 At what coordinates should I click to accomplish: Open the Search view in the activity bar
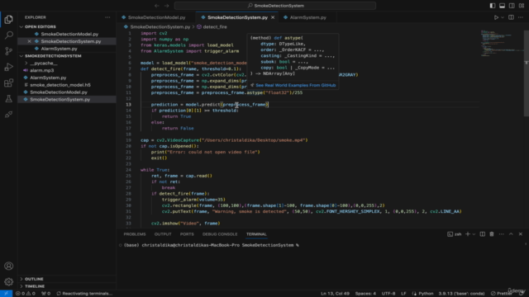pyautogui.click(x=9, y=35)
